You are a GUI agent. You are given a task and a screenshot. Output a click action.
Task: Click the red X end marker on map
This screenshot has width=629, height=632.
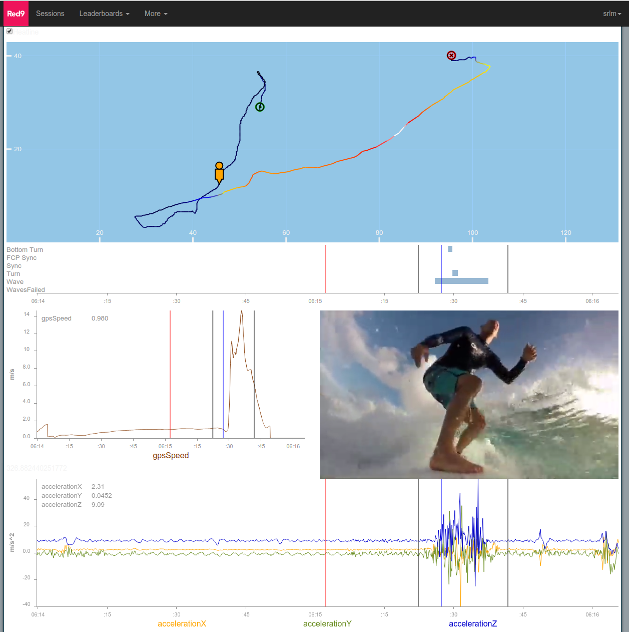[x=451, y=56]
